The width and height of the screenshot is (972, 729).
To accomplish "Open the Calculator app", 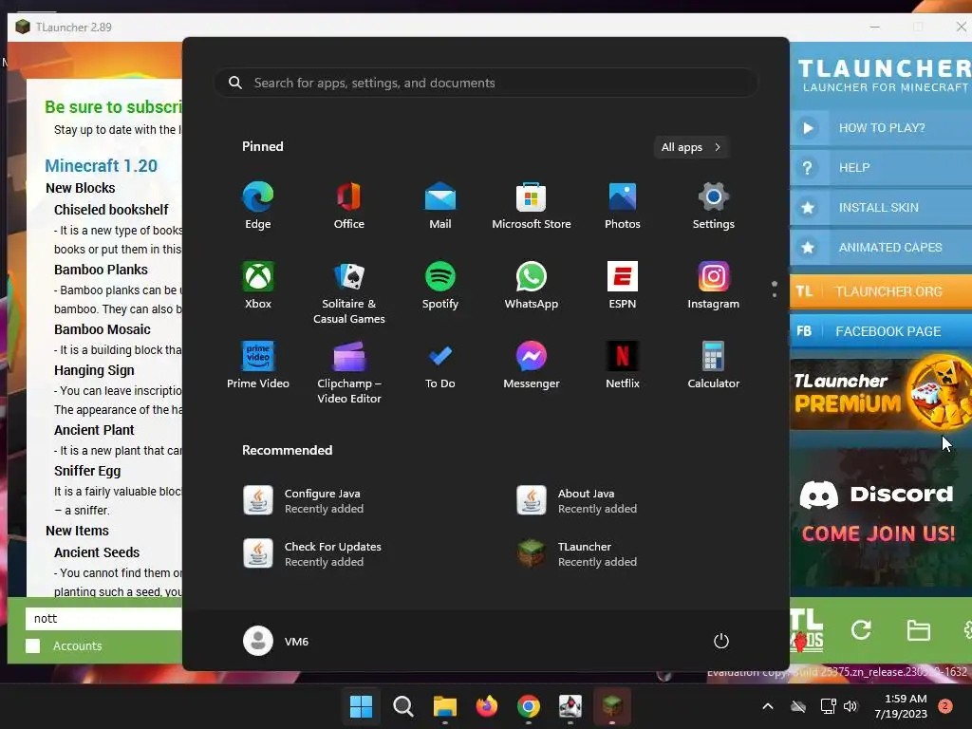I will (x=714, y=365).
